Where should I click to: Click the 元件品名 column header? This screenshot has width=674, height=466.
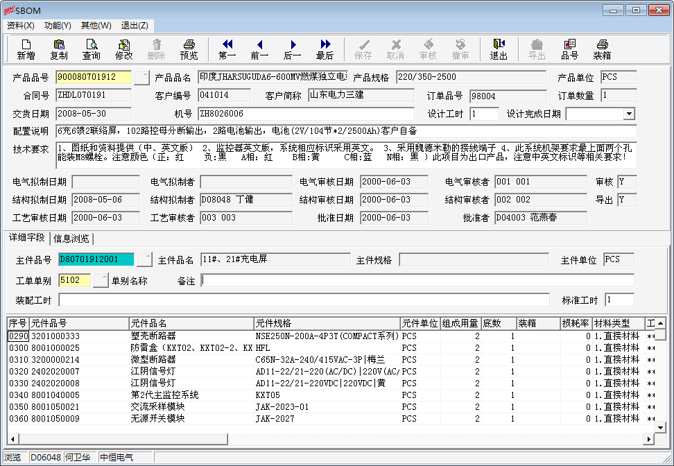coord(191,323)
